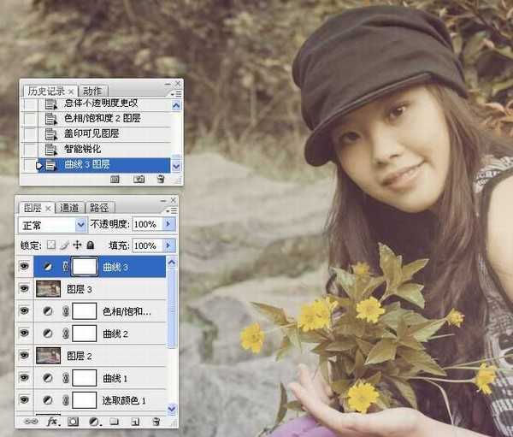Open the opacity 不透明度 slider arrow

168,224
